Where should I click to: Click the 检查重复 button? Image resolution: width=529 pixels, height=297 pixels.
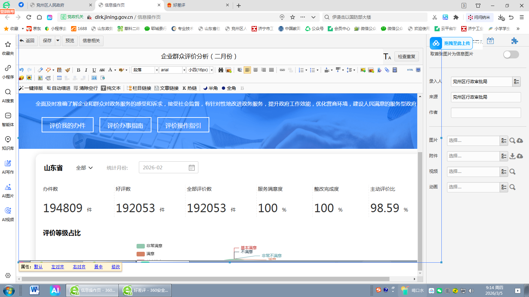click(x=406, y=56)
